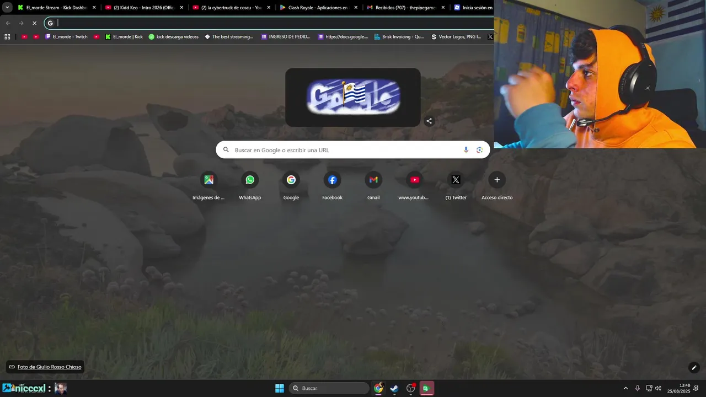Search by image with Google Lens icon

tap(479, 150)
